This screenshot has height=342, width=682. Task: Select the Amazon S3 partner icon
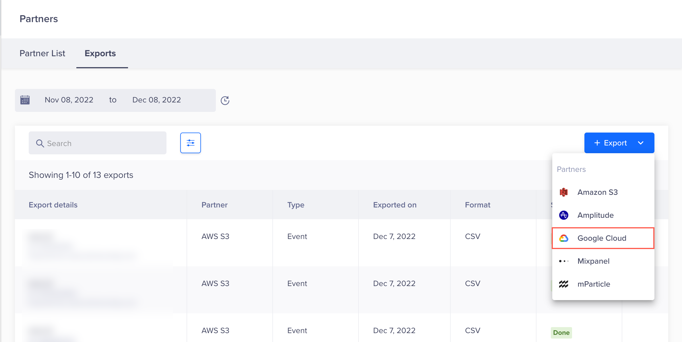coord(564,192)
